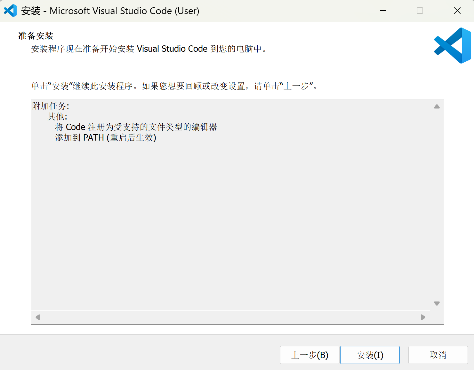
Task: Click the large VS Code logo
Action: pyautogui.click(x=453, y=45)
